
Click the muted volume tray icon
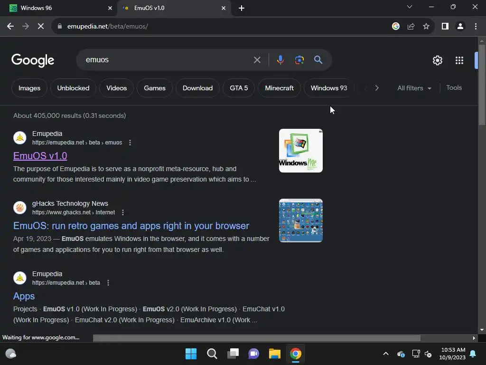pyautogui.click(x=429, y=354)
